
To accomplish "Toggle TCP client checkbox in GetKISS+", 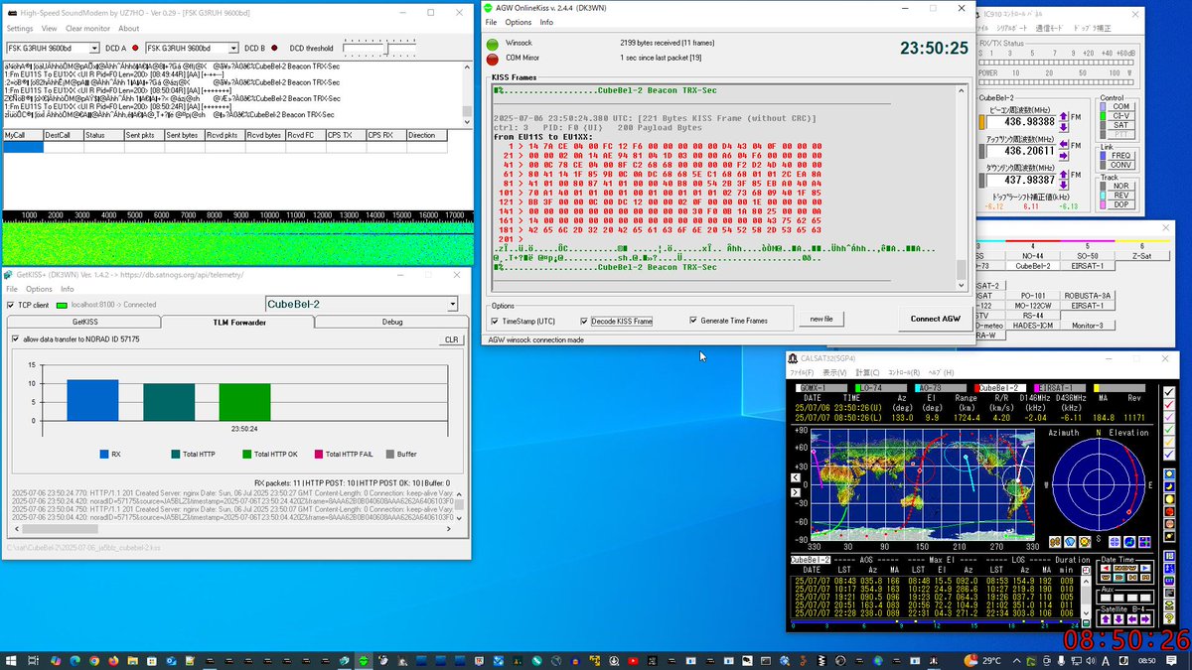I will [x=11, y=305].
